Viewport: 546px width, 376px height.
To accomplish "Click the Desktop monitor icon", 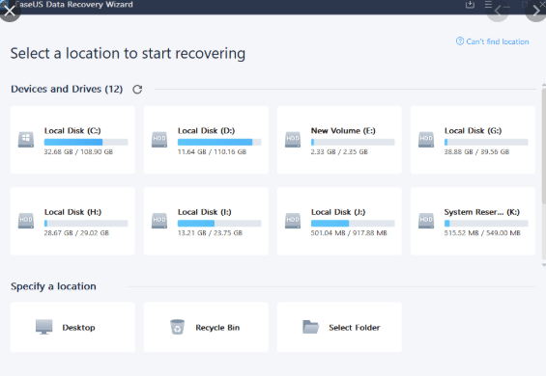I will tap(44, 327).
